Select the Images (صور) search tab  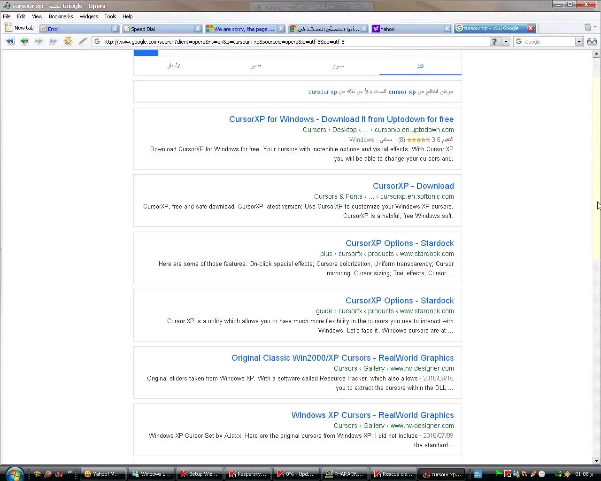coord(338,66)
